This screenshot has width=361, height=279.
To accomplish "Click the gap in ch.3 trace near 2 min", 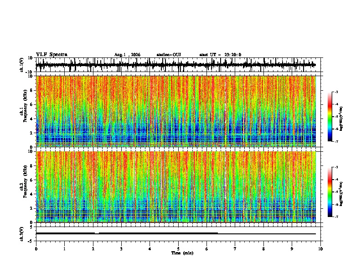I will [x=97, y=233].
